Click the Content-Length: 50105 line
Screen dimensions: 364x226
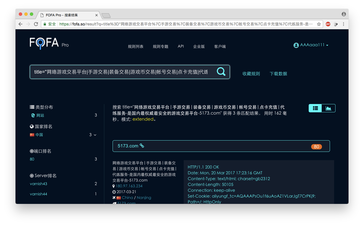click(x=210, y=185)
